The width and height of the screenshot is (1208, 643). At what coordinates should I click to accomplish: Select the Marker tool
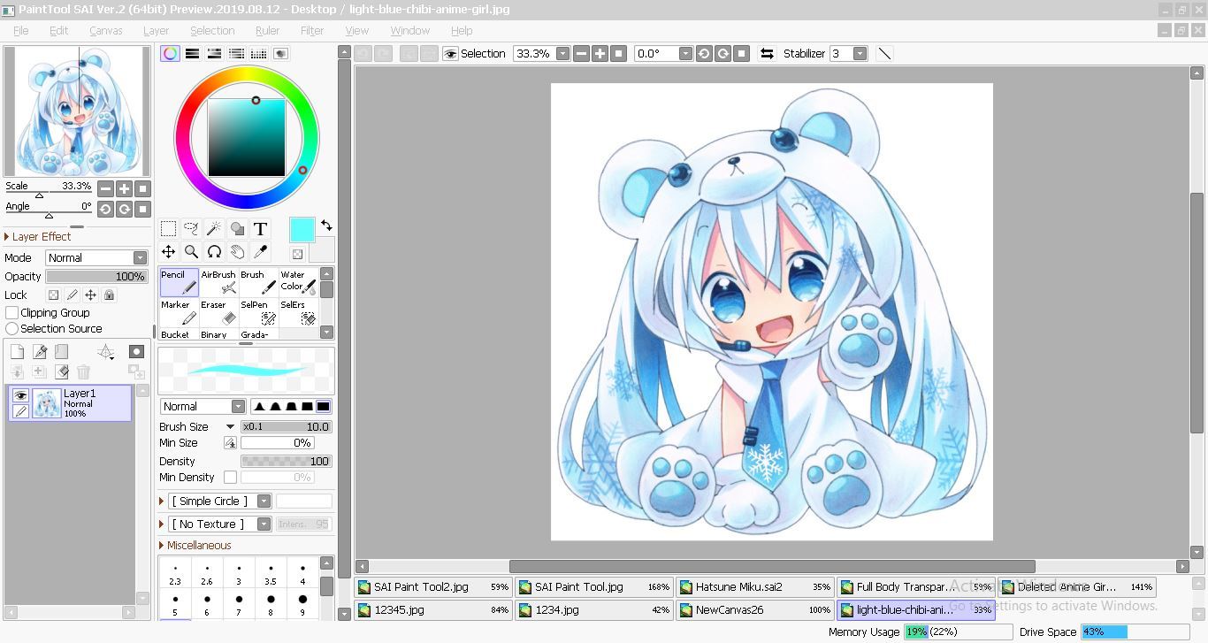[180, 312]
